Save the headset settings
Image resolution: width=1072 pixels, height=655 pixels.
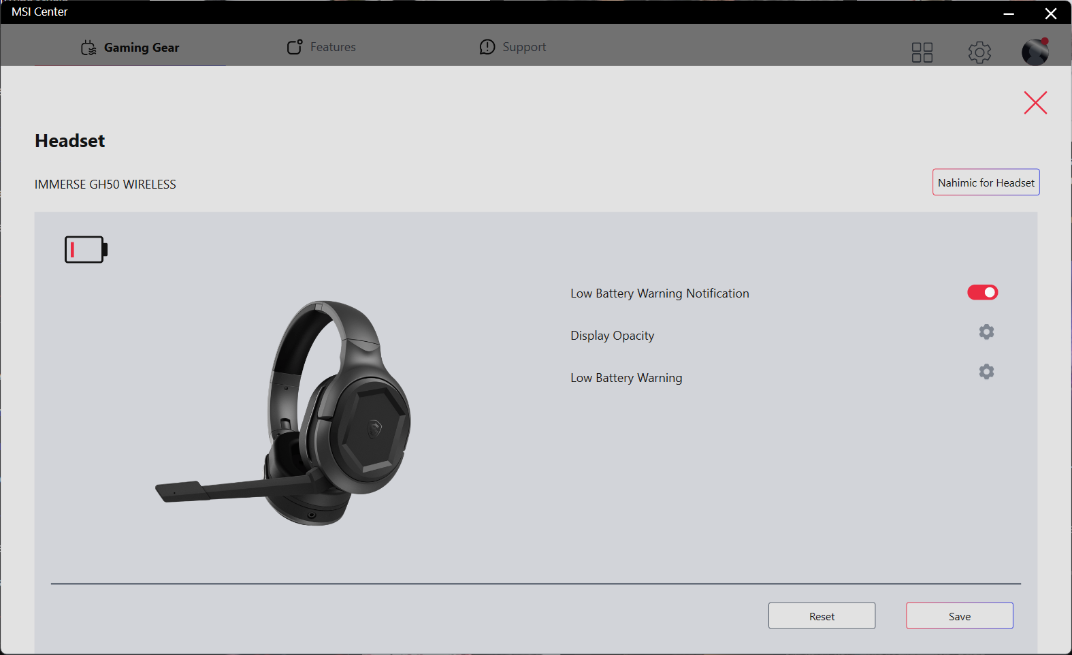[959, 616]
